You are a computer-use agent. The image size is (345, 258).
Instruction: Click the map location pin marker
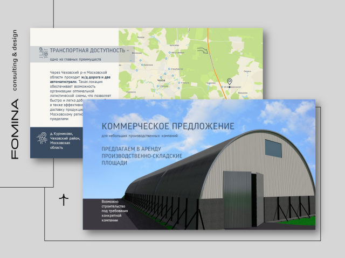click(x=230, y=82)
